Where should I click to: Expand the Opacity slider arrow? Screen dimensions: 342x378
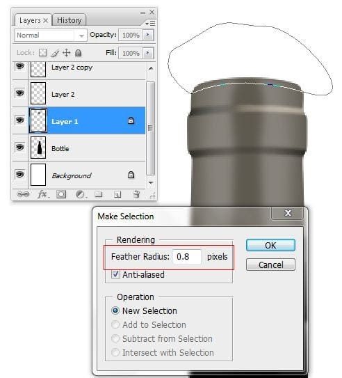tap(148, 35)
